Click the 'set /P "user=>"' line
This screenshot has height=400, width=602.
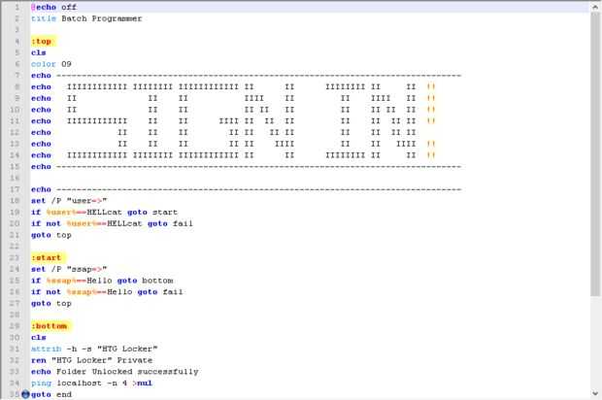pos(69,201)
